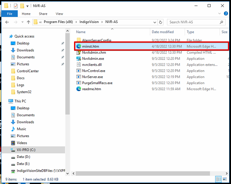Select Quick access in navigation pane
This screenshot has height=184, width=231.
pos(24,36)
